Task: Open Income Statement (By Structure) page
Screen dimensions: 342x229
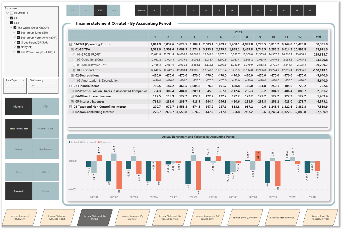Action: pos(132,217)
